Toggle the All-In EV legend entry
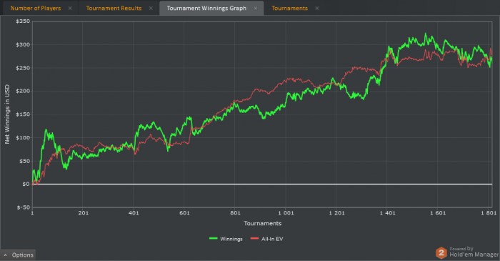Image resolution: width=500 pixels, height=261 pixels. [x=266, y=239]
